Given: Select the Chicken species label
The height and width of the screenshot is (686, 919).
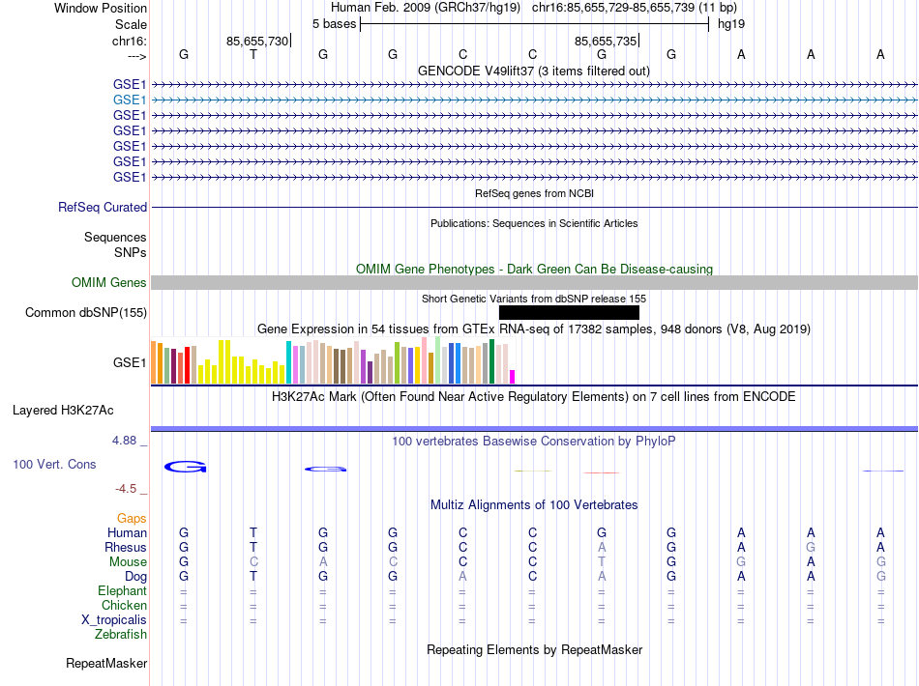Looking at the screenshot, I should [124, 605].
